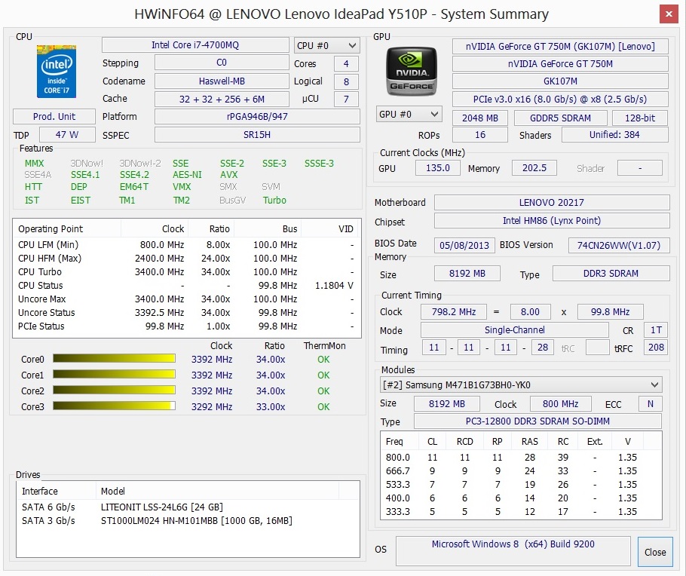Click the Operating Point column header
The image size is (686, 576).
coord(66,228)
